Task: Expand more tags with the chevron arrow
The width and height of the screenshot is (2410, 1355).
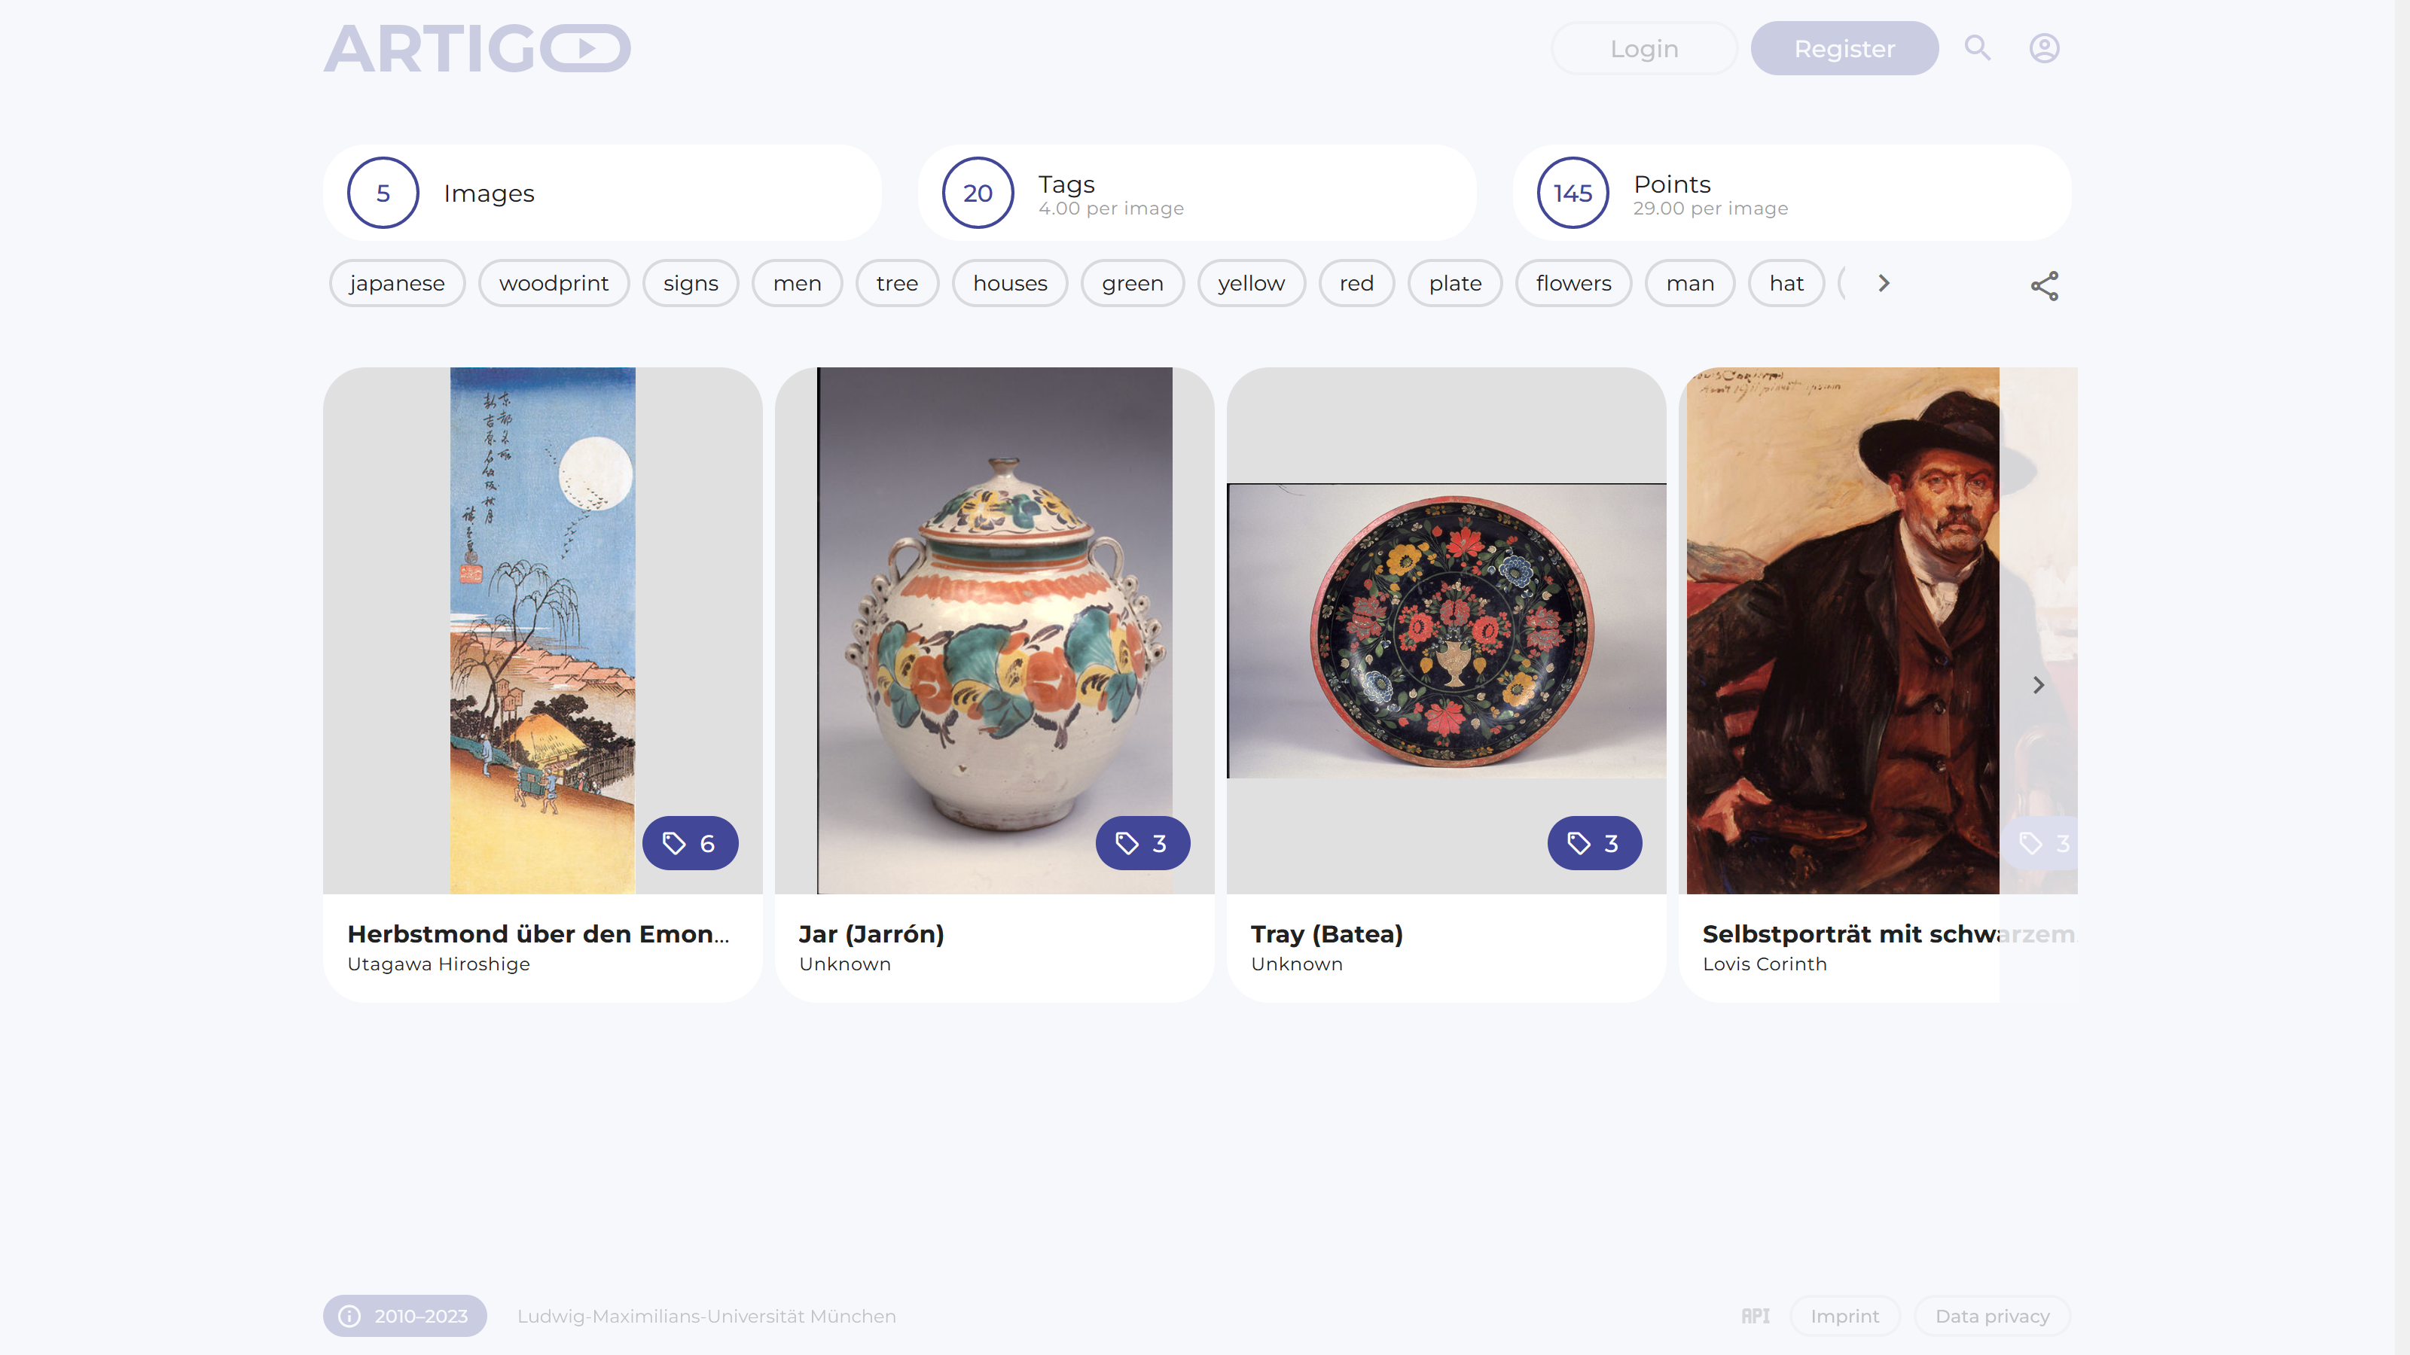Action: point(1884,283)
